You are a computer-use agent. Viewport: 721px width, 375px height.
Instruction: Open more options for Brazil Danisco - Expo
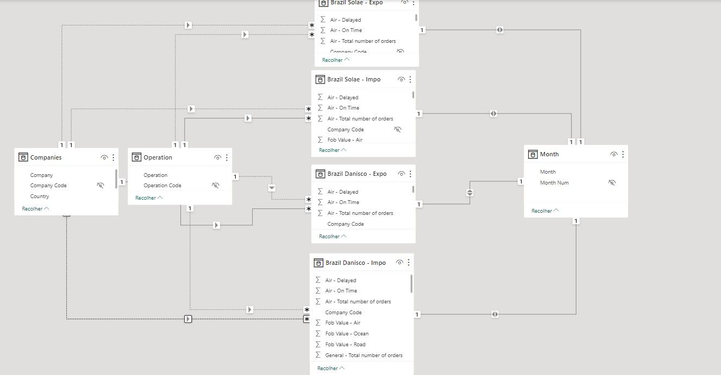coord(410,174)
